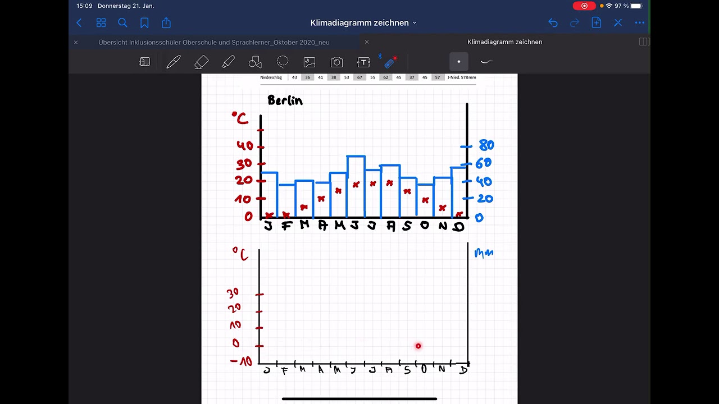The height and width of the screenshot is (404, 719).
Task: Open the more options menu
Action: tap(640, 23)
